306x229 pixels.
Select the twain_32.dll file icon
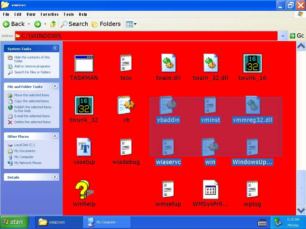coord(210,63)
